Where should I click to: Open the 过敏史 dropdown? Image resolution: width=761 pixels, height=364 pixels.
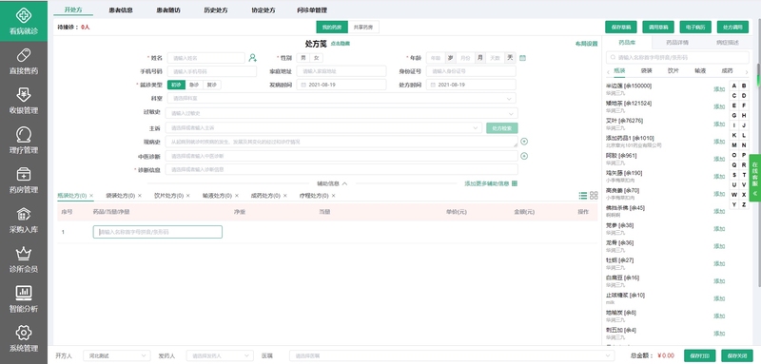click(x=341, y=113)
